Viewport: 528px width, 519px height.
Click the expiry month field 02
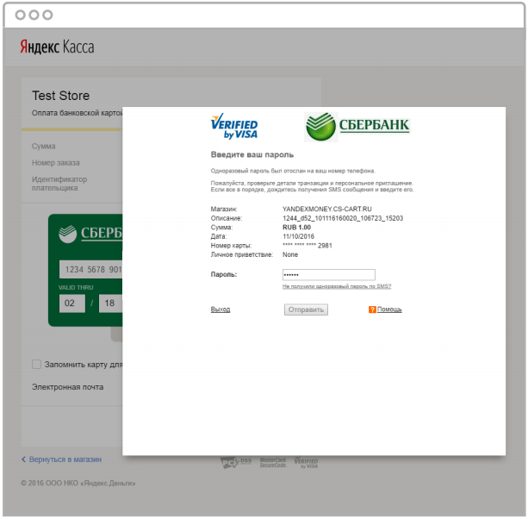[72, 303]
